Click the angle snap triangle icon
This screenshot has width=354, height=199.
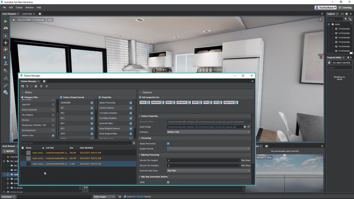coord(6,78)
